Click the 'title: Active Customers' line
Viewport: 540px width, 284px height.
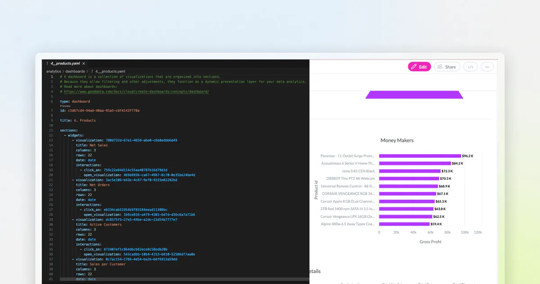pos(99,224)
